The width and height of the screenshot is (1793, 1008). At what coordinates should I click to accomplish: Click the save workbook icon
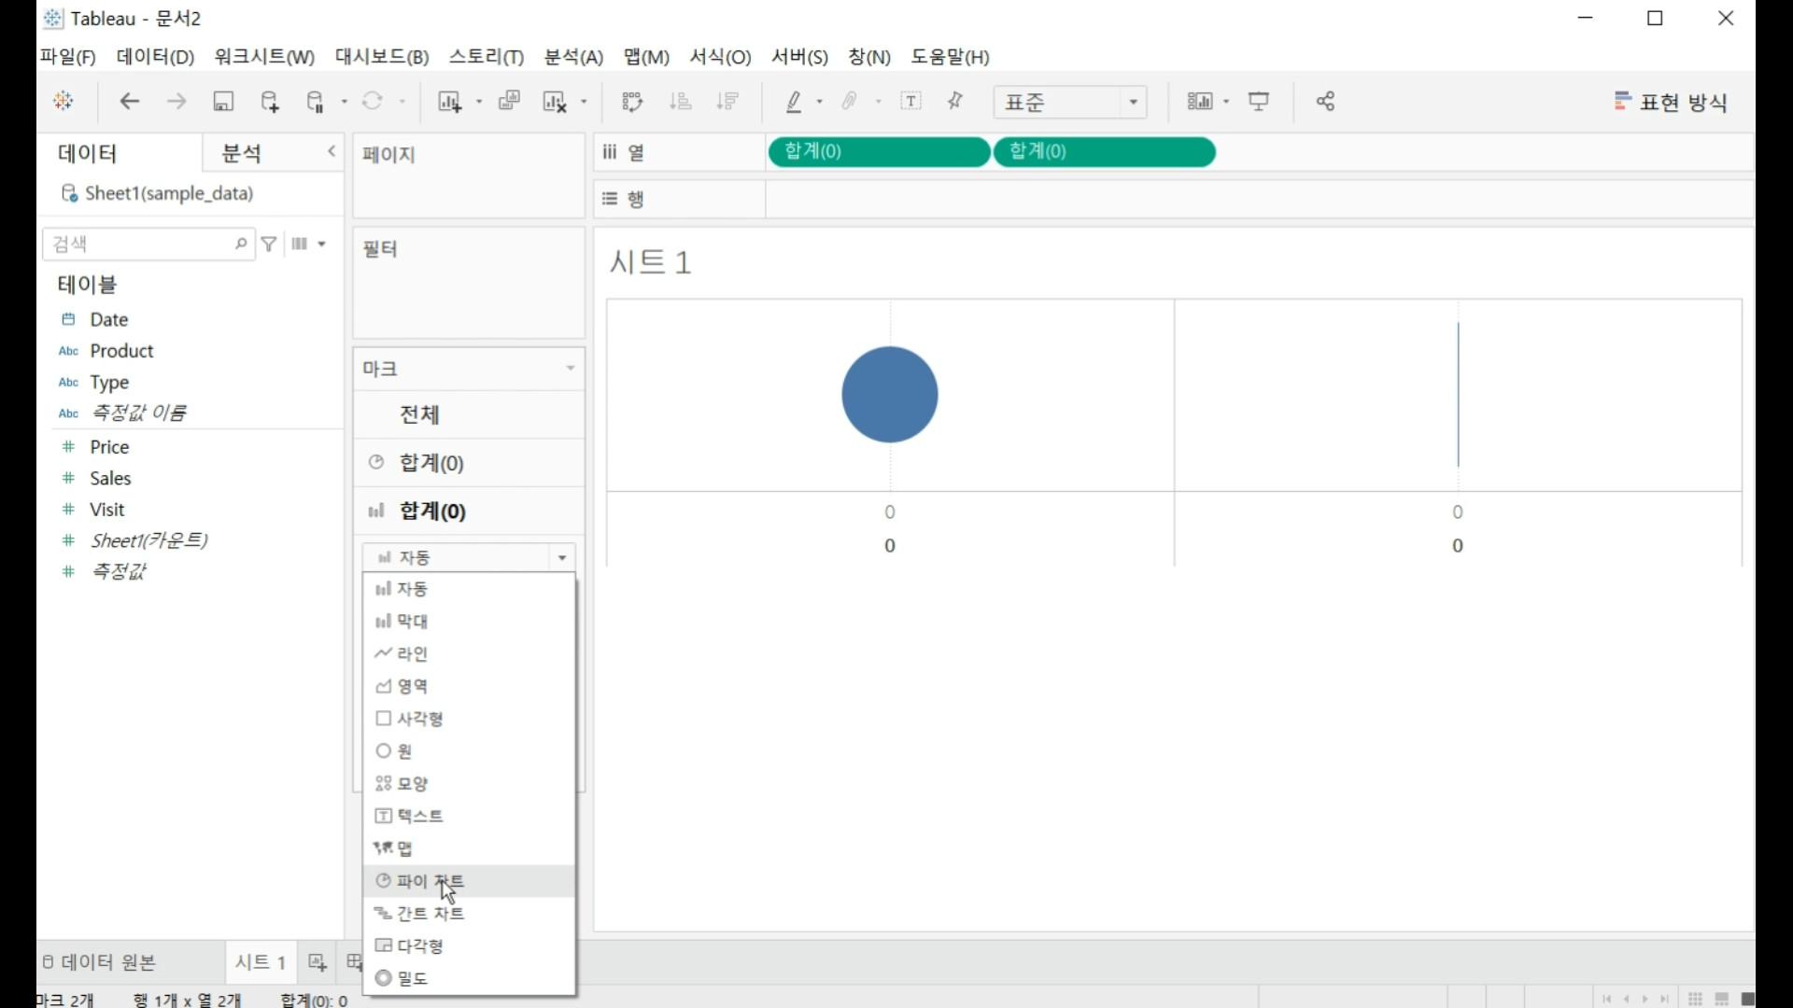click(x=223, y=102)
